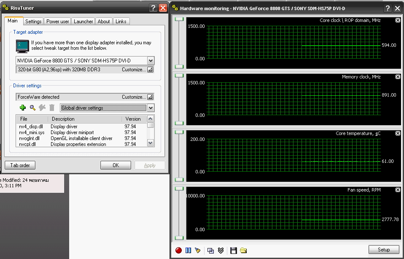Screen dimensions: 404x259
Task: Click the 891.00 memory clock value
Action: coord(389,95)
